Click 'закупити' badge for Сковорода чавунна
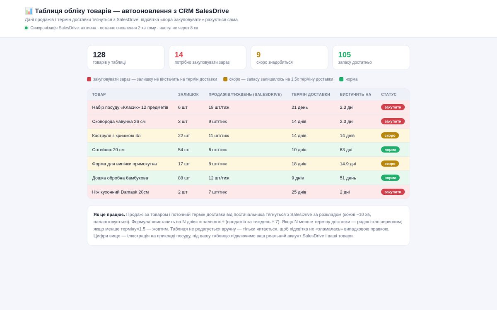 coord(393,121)
